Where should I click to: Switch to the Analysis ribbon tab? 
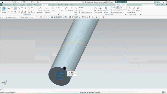pyautogui.click(x=22, y=5)
